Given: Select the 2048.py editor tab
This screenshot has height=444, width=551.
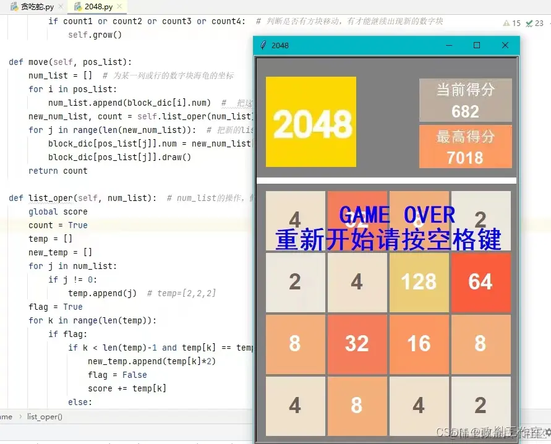Looking at the screenshot, I should pyautogui.click(x=98, y=7).
